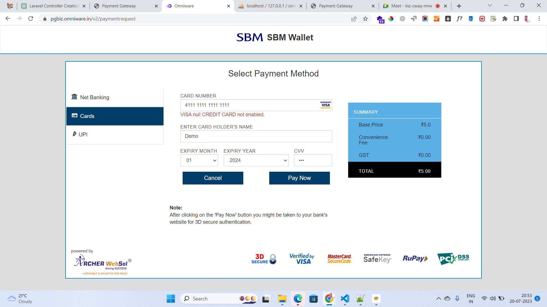Viewport: 547px width, 307px height.
Task: Open the Chrome three-dot menu
Action: point(539,19)
